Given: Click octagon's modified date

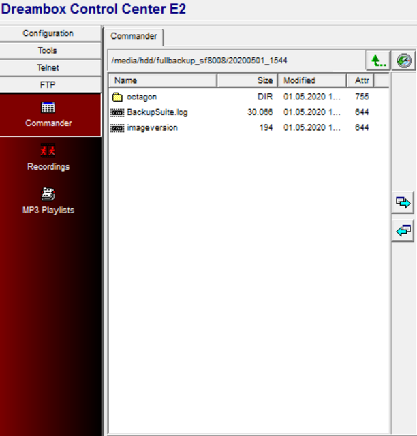Looking at the screenshot, I should click(312, 97).
